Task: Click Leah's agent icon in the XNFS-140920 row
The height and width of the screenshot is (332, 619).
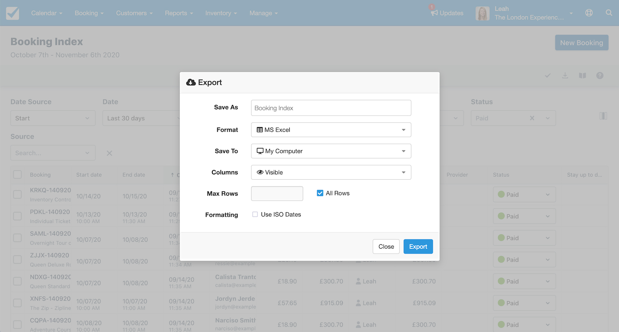Action: coord(358,303)
